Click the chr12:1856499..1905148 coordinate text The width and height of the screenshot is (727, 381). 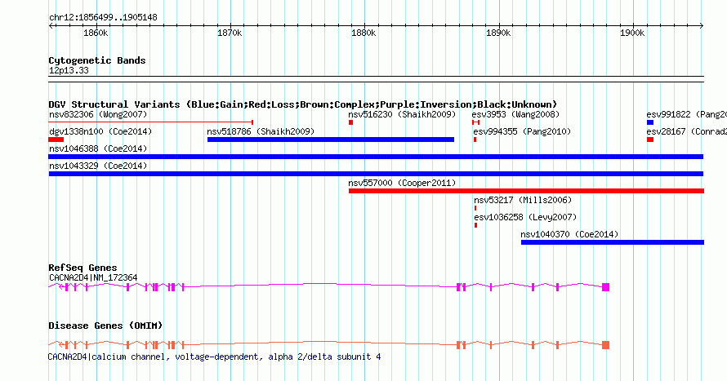click(x=103, y=18)
